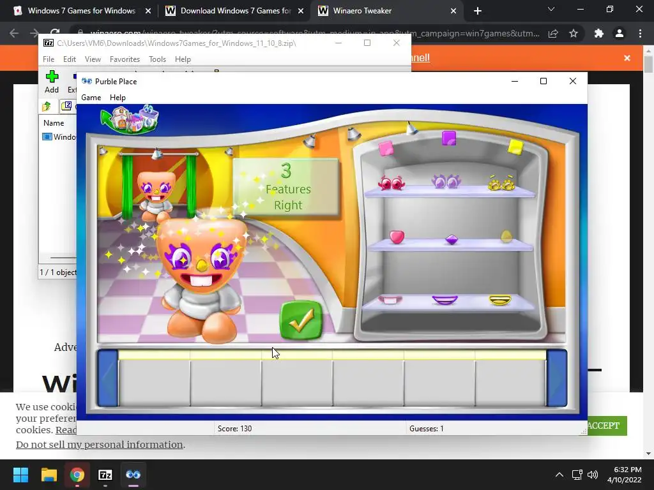654x490 pixels.
Task: Open Chrome three-dot menu
Action: (640, 33)
